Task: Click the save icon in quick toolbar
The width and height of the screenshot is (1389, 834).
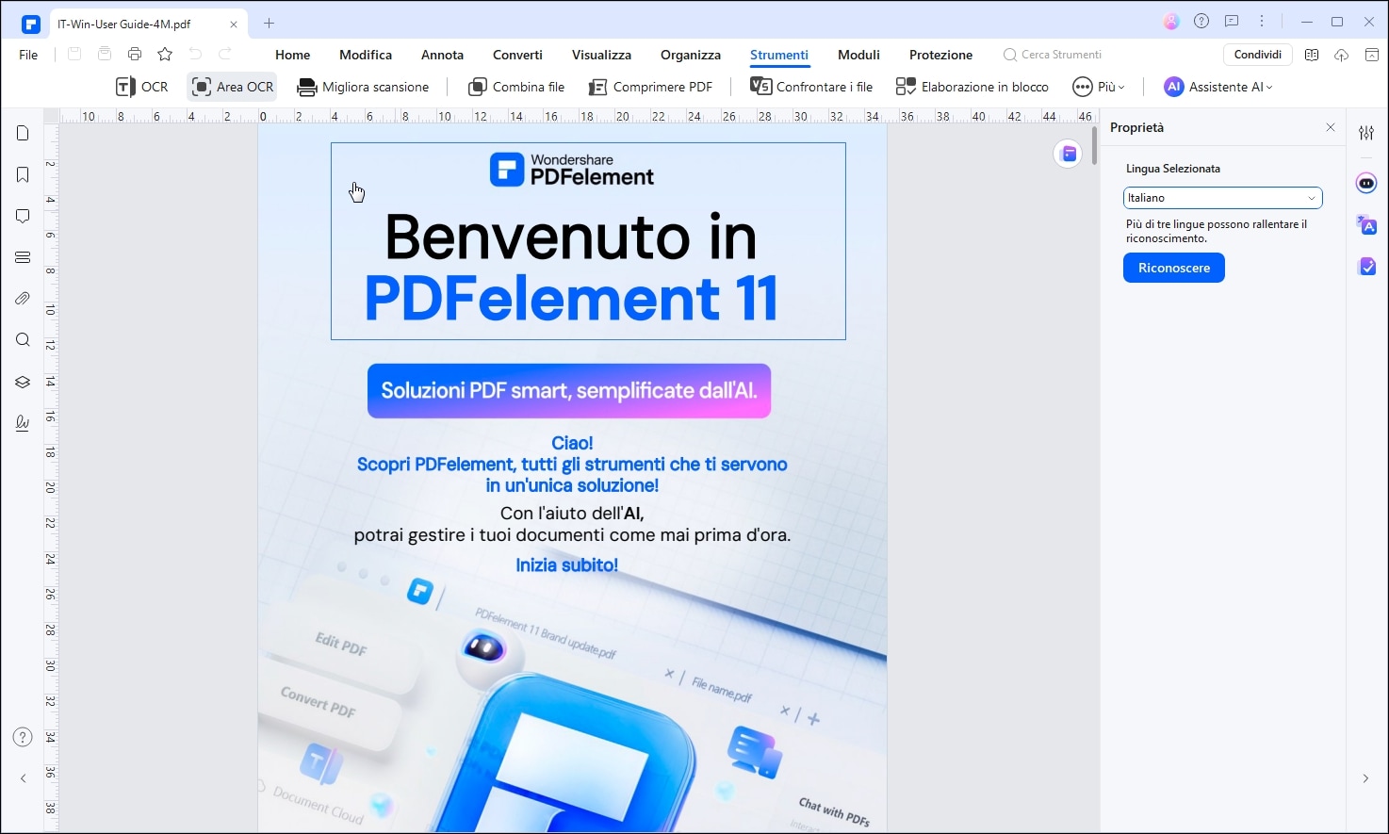Action: tap(74, 55)
